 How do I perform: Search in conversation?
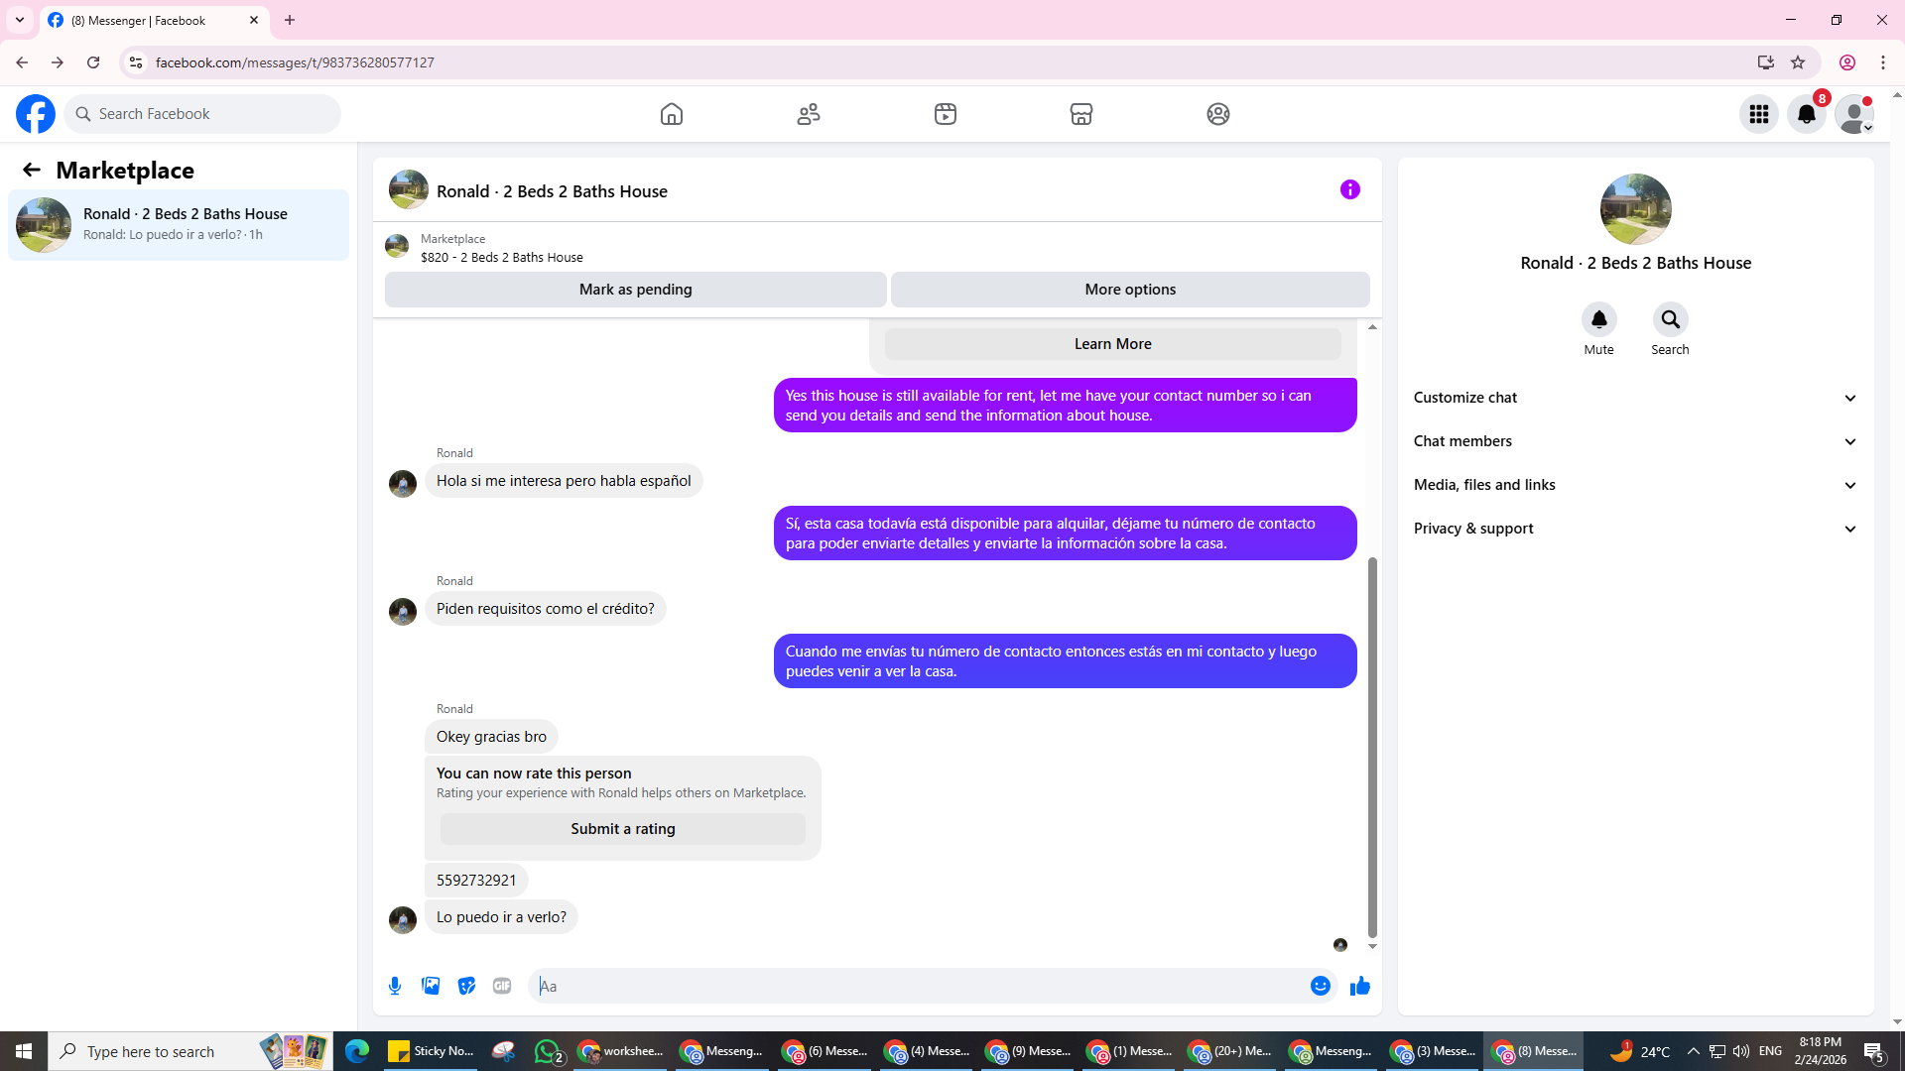click(1670, 320)
